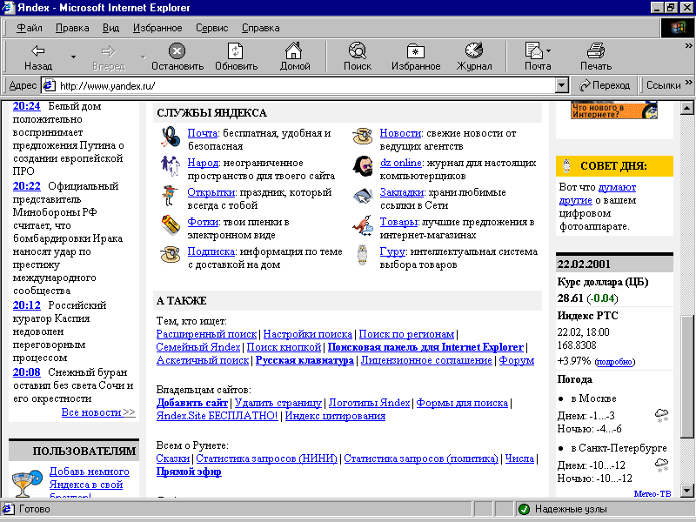Click the Переход go button
The width and height of the screenshot is (696, 522).
point(605,85)
